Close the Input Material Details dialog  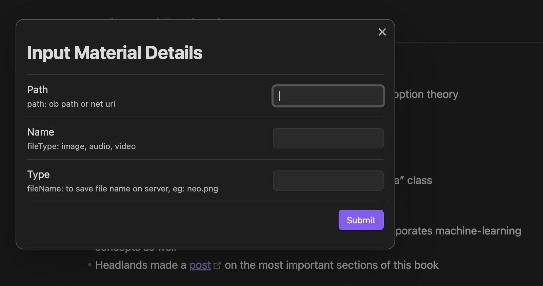coord(382,32)
